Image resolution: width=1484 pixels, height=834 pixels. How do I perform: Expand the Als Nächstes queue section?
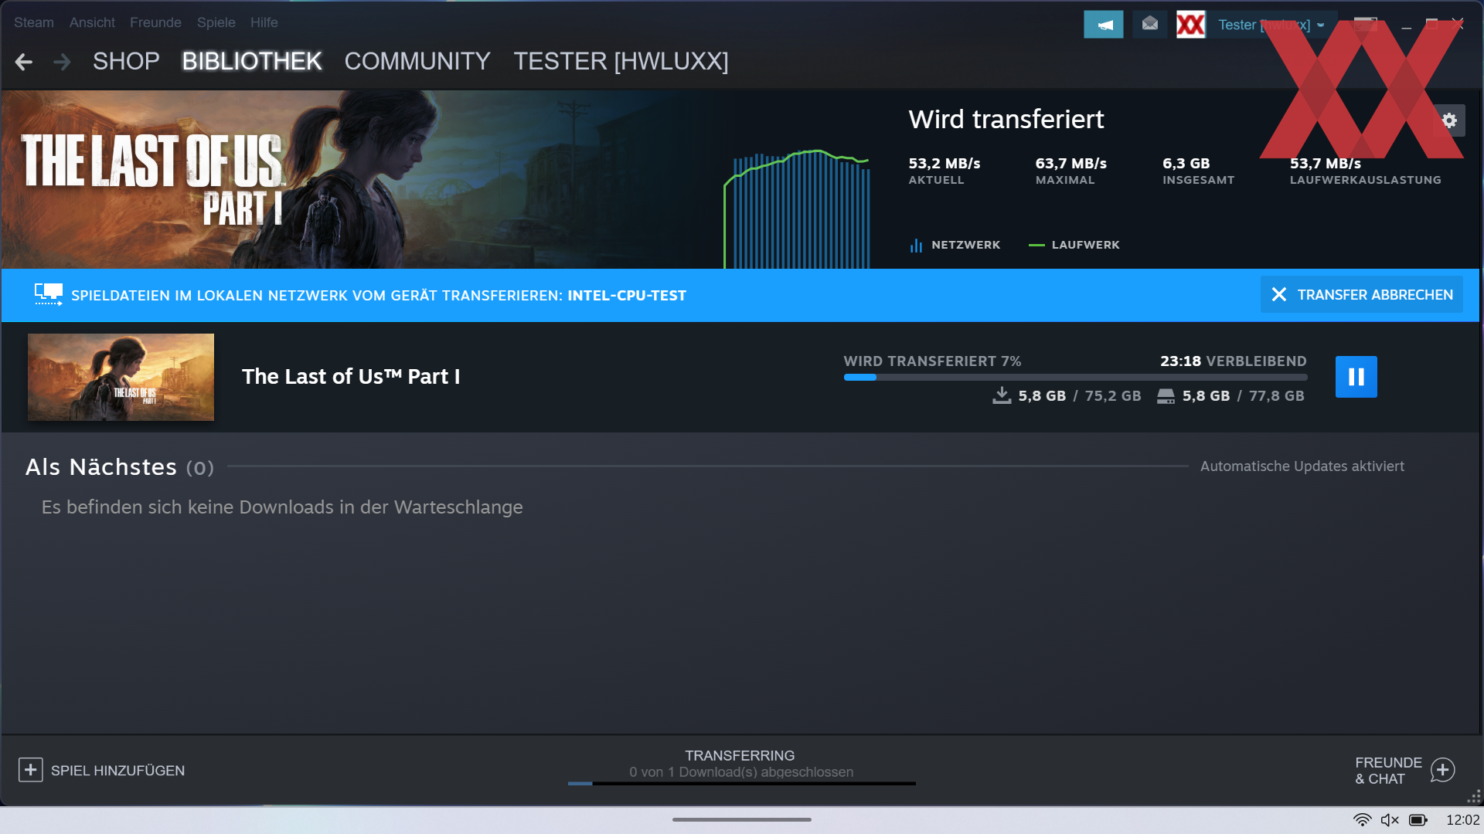pos(118,466)
